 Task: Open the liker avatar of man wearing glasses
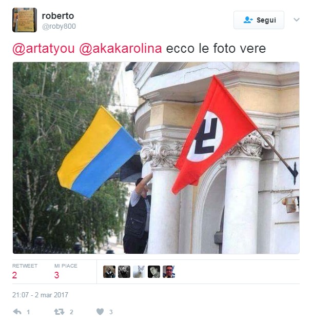[x=169, y=272]
